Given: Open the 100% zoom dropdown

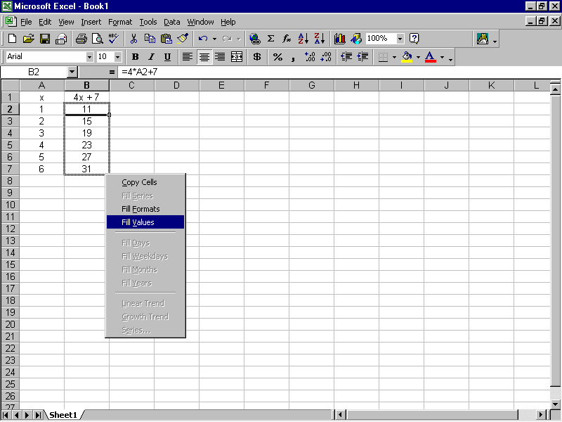Looking at the screenshot, I should click(x=400, y=39).
